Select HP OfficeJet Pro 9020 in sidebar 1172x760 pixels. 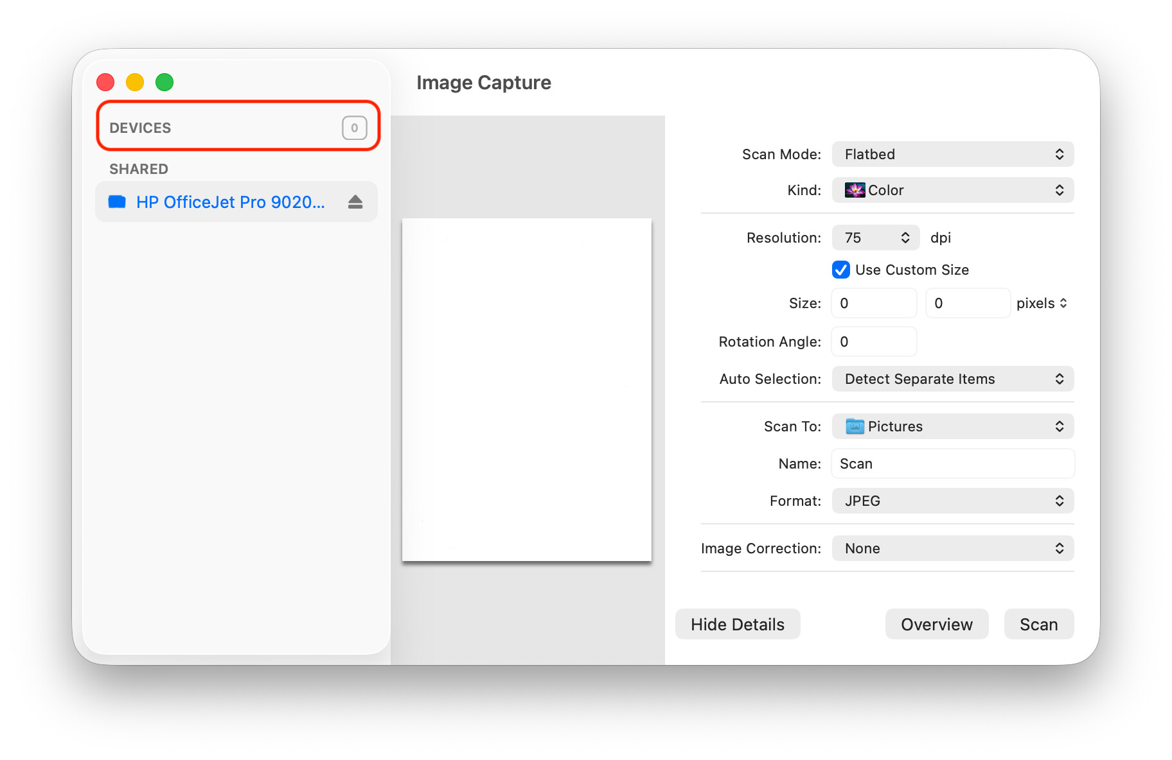pyautogui.click(x=230, y=202)
